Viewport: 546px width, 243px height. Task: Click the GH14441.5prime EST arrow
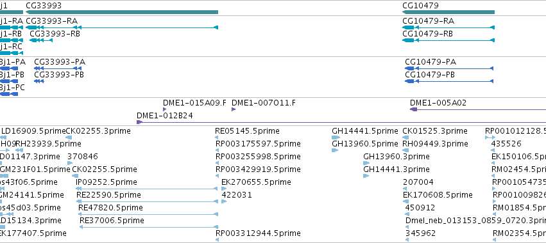click(336, 137)
